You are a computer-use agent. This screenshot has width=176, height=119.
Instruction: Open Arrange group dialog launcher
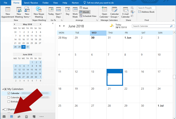[x=97, y=20]
